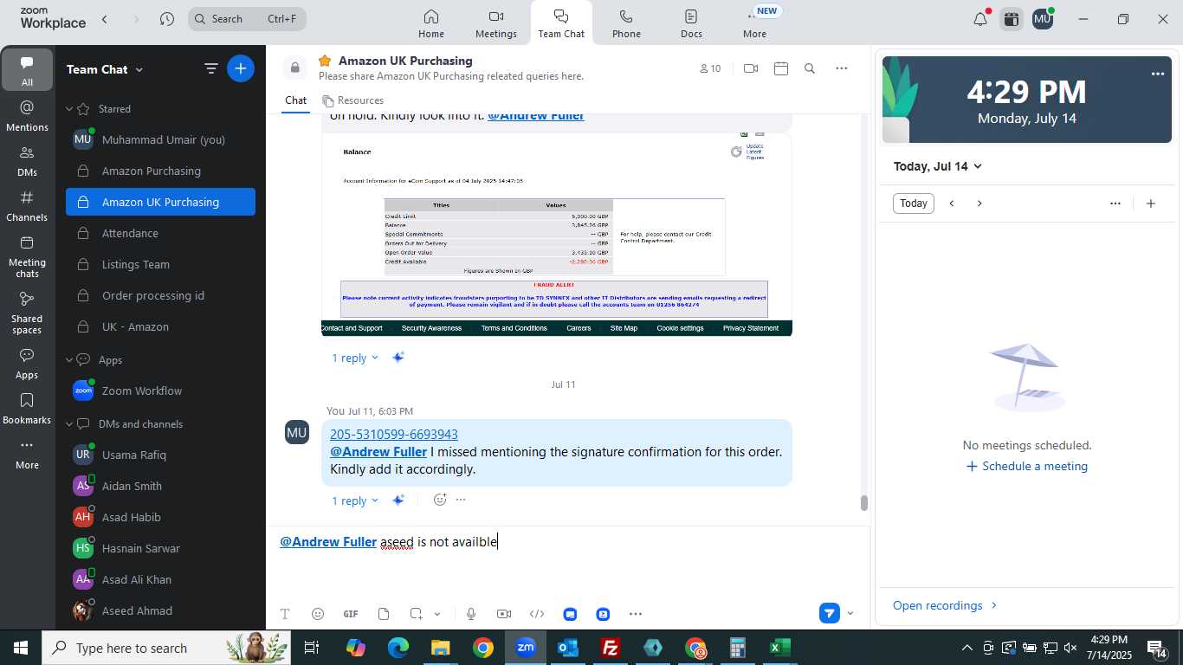Select the Resources tab in channel

[352, 100]
